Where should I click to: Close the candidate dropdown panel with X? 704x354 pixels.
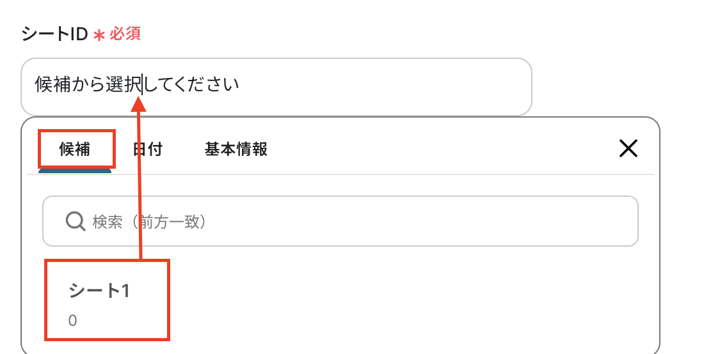click(628, 149)
